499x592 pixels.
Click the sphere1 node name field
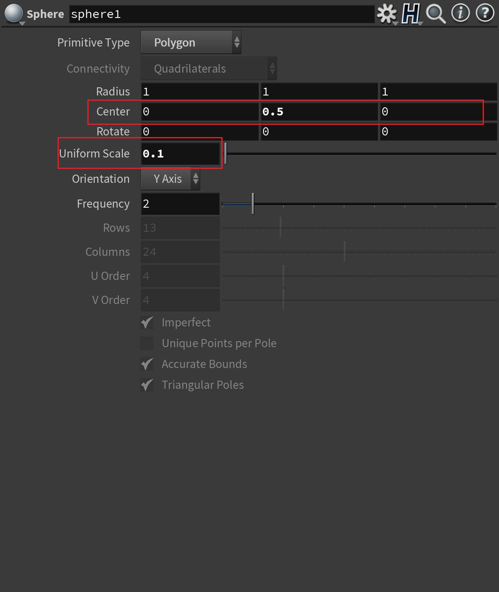(221, 14)
